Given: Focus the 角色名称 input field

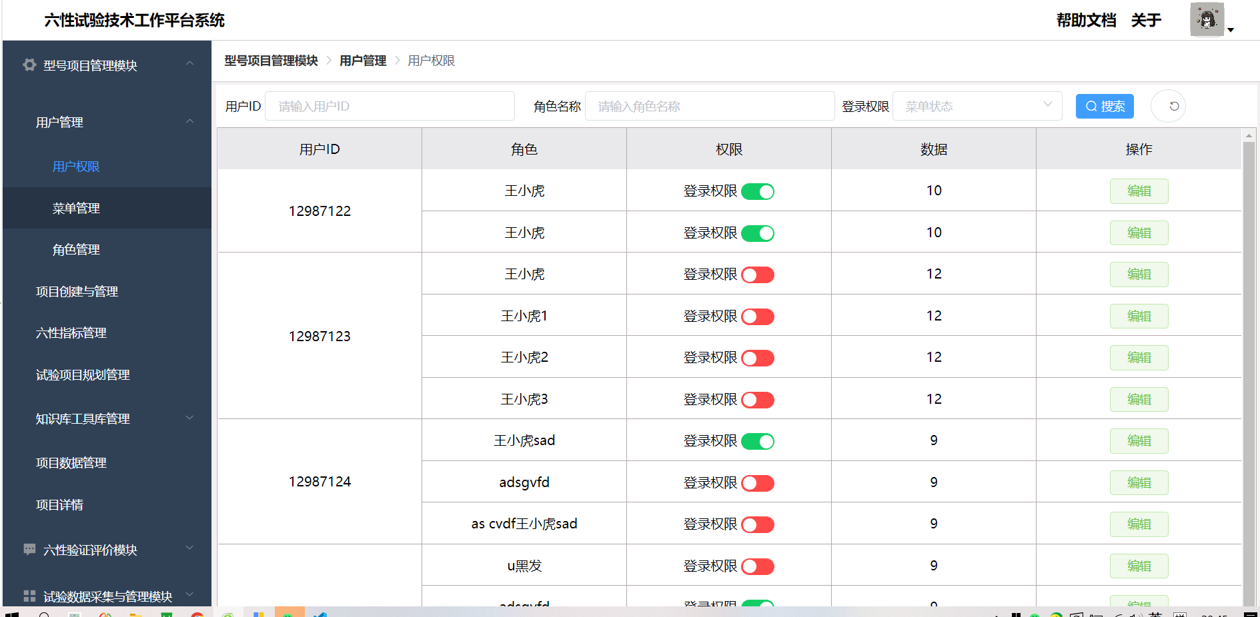Looking at the screenshot, I should tap(710, 106).
